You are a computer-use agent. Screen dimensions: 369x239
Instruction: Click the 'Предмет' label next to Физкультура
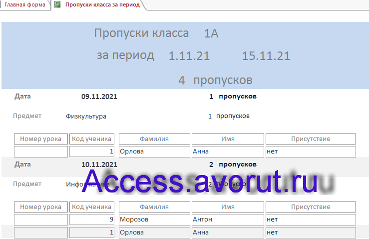tap(27, 116)
